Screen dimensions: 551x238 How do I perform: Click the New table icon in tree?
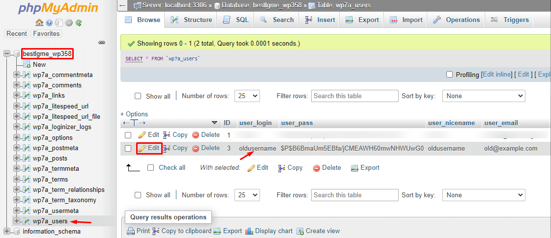tap(27, 64)
